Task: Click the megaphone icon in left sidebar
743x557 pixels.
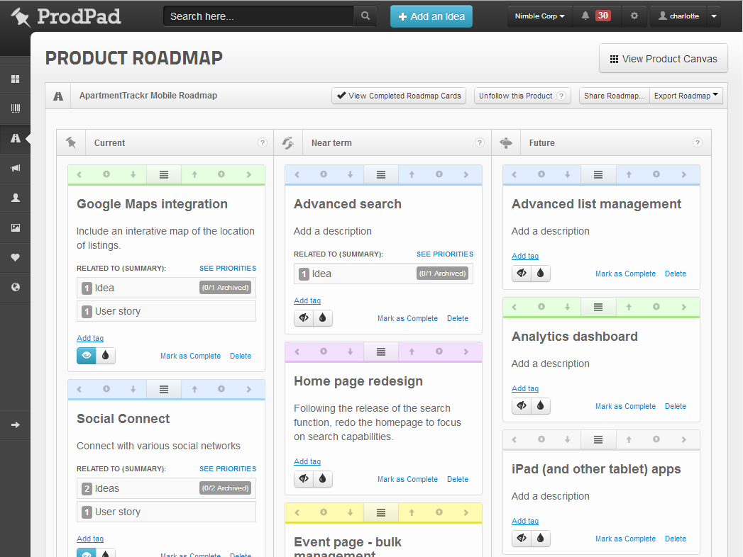Action: (x=15, y=169)
